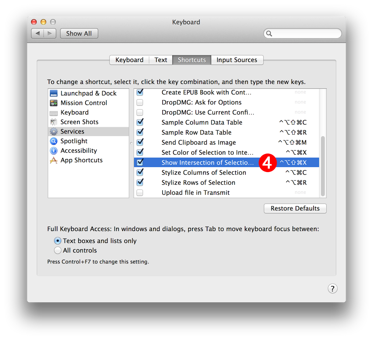373x340 pixels.
Task: Go forward with the right arrow button
Action: coord(50,34)
